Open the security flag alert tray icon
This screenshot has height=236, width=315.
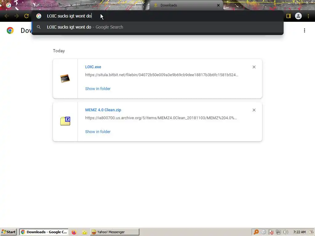pos(271,232)
